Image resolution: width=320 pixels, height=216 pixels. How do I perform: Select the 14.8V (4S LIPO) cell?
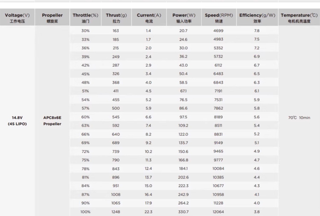17,121
